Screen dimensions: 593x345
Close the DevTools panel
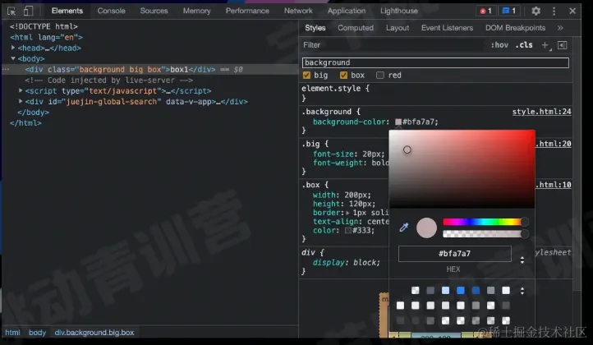click(x=572, y=11)
